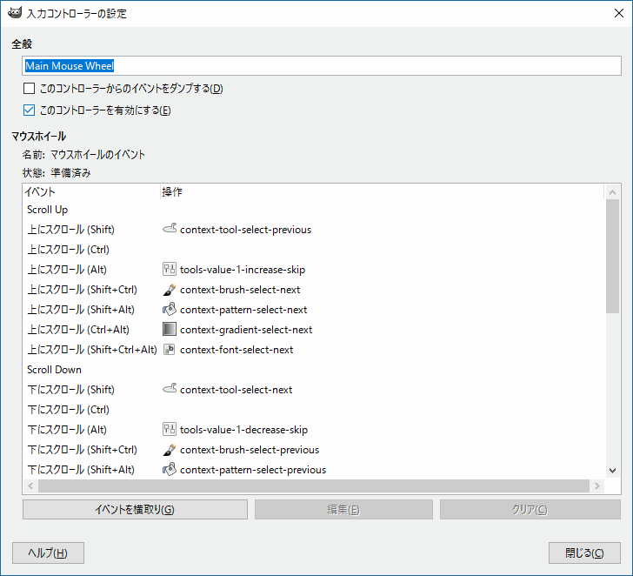Close dialog with '閉じる(C)' button

584,553
